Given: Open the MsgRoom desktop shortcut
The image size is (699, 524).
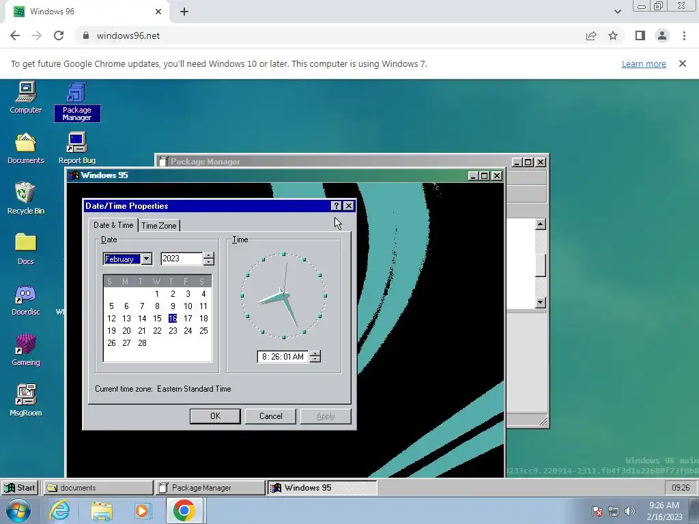Looking at the screenshot, I should pyautogui.click(x=25, y=401).
